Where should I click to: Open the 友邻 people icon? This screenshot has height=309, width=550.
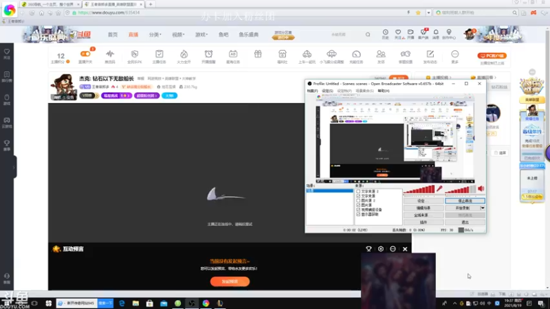(381, 54)
